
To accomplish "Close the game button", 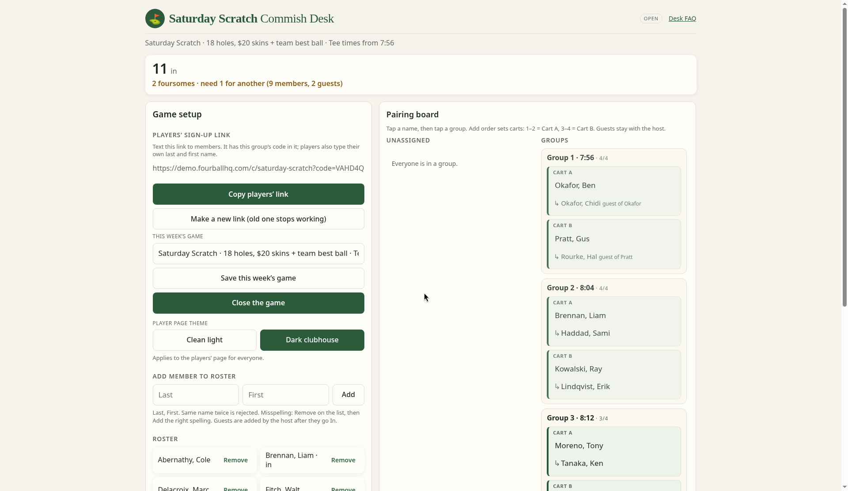I will click(x=258, y=303).
